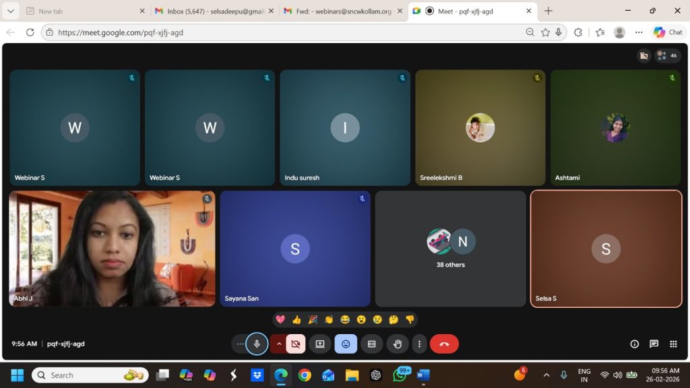The image size is (690, 388).
Task: Toggle closed captions on
Action: pos(371,344)
